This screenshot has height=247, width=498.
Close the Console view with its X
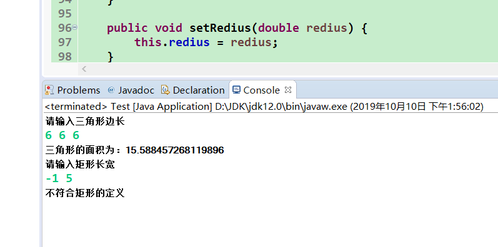288,90
